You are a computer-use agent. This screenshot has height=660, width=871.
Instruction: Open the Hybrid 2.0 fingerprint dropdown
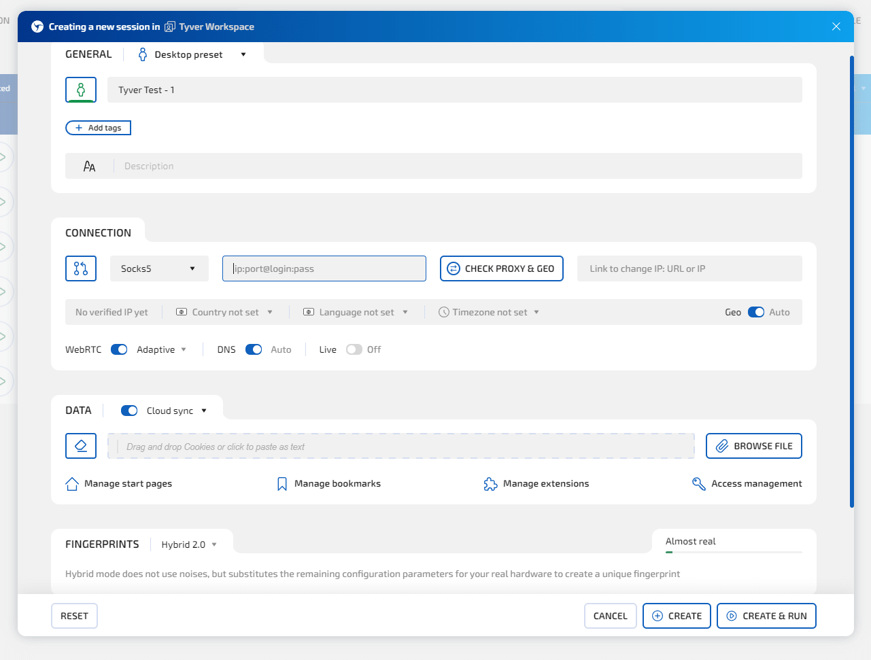[189, 544]
